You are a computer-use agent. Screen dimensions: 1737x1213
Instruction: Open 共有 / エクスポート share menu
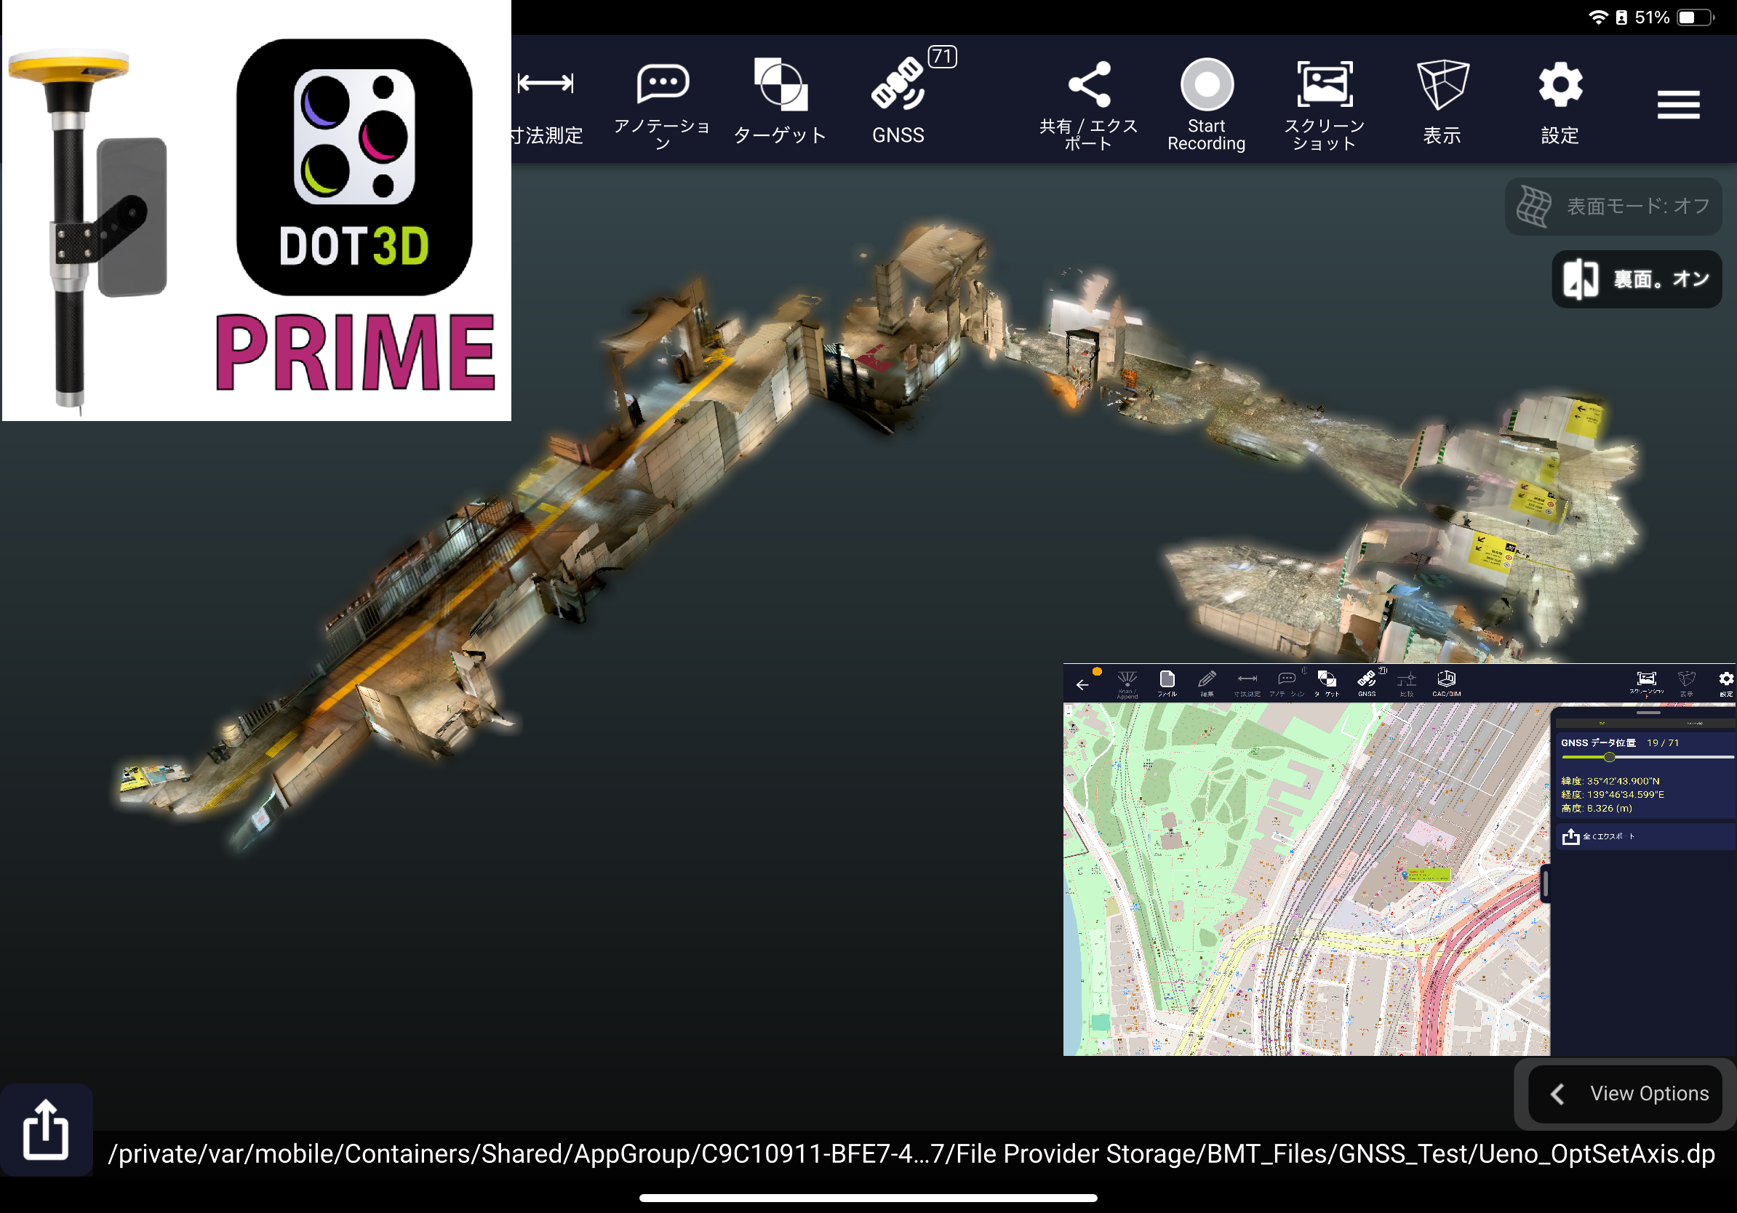(x=1088, y=102)
